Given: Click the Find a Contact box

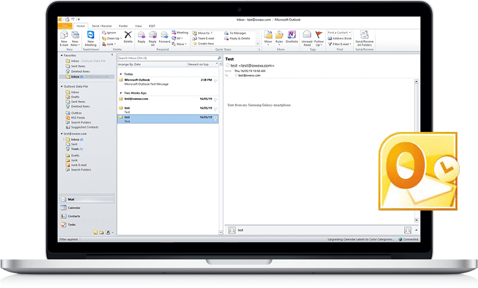Looking at the screenshot, I should (x=339, y=33).
